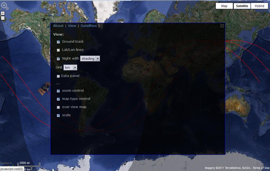Click the settings gear icon
The image size is (270, 171).
pyautogui.click(x=4, y=5)
